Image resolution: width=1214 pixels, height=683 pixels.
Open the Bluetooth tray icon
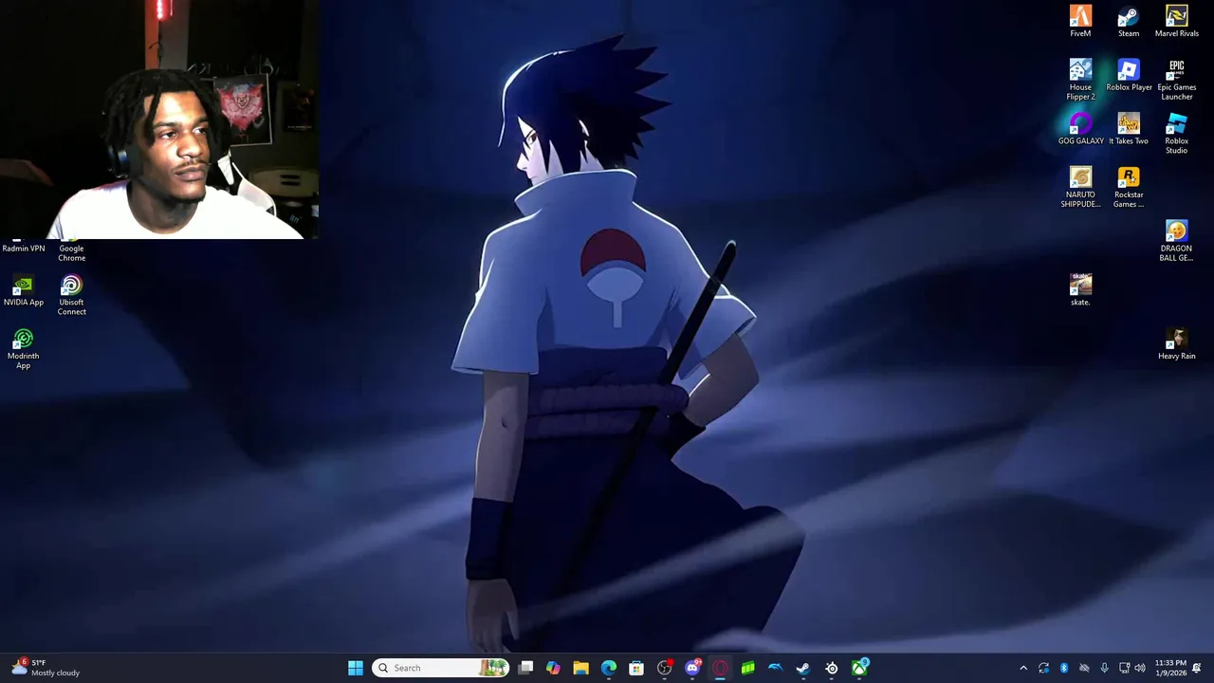click(x=1064, y=668)
